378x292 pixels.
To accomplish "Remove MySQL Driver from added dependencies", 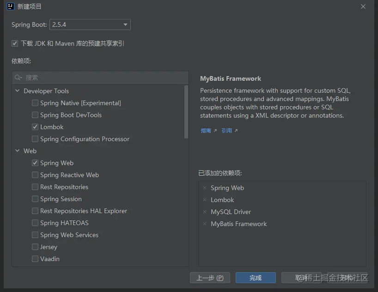I will pos(205,212).
